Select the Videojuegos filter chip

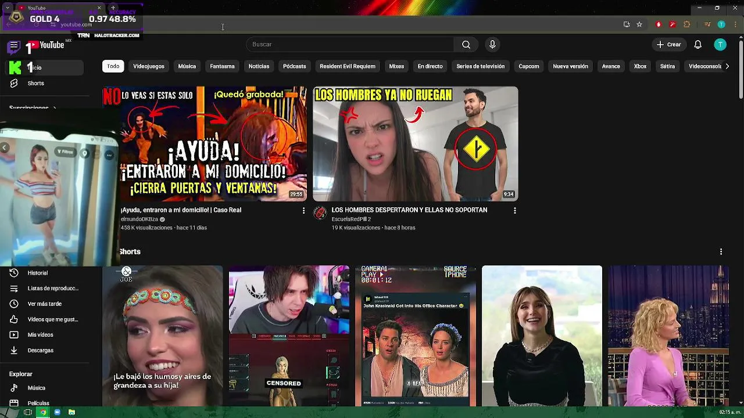pyautogui.click(x=149, y=66)
